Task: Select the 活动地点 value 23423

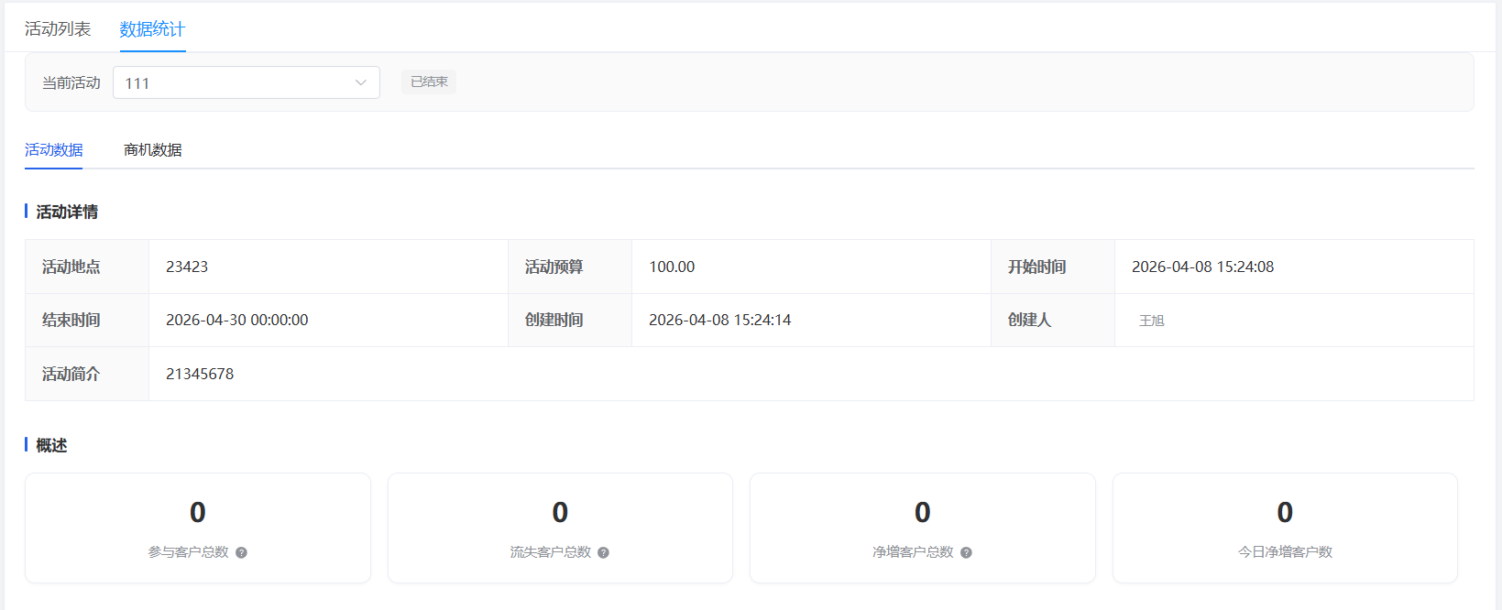Action: (187, 267)
